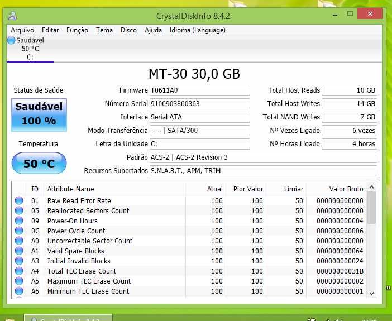Viewport: 392px width, 321px height.
Task: Click the Total Host Writes value 14 GB
Action: click(350, 104)
